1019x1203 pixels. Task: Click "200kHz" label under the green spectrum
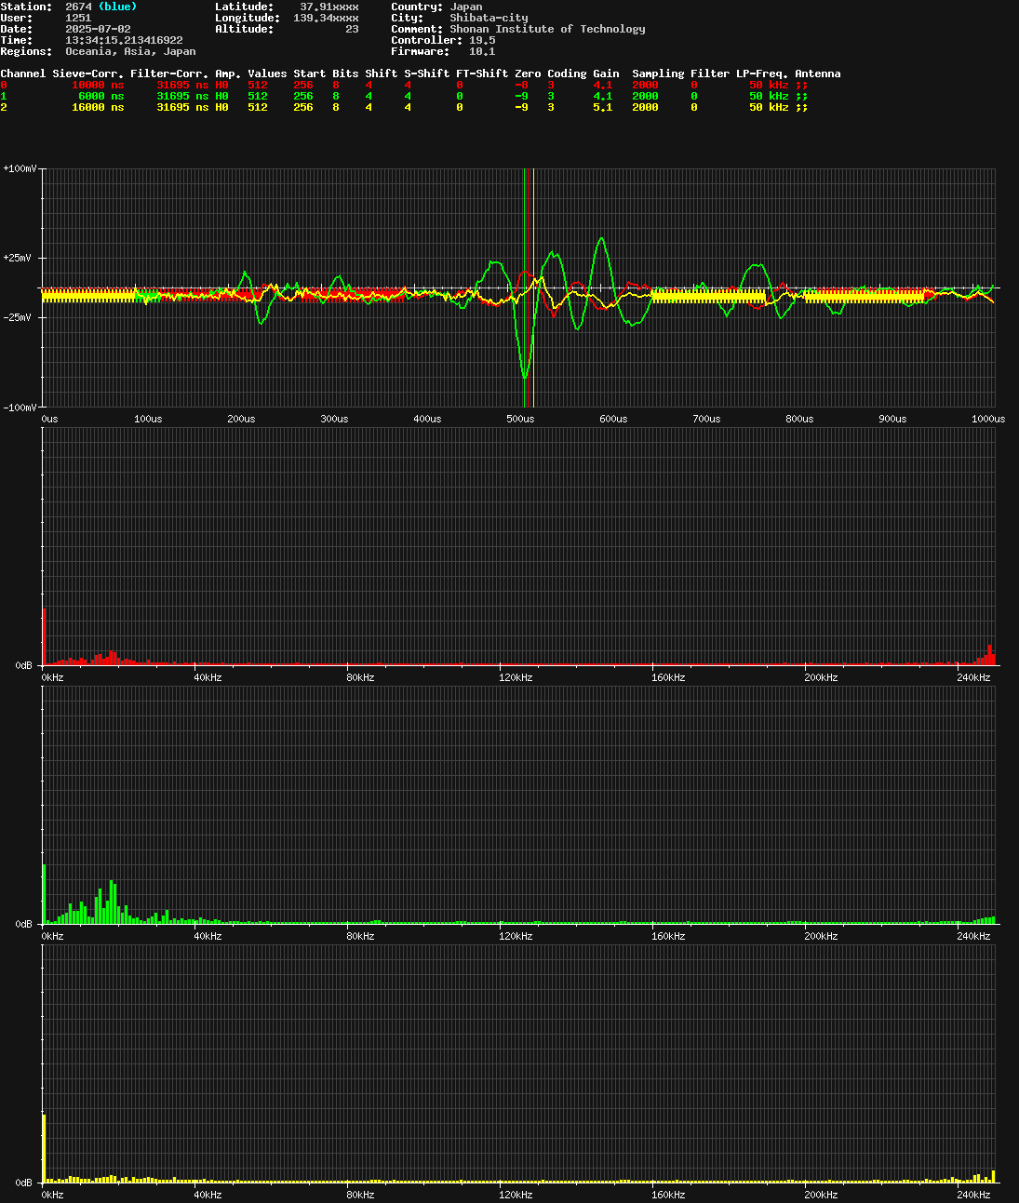coord(821,936)
